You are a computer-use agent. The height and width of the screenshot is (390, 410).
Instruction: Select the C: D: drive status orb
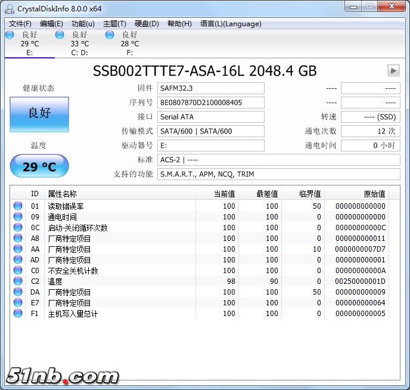[x=60, y=35]
